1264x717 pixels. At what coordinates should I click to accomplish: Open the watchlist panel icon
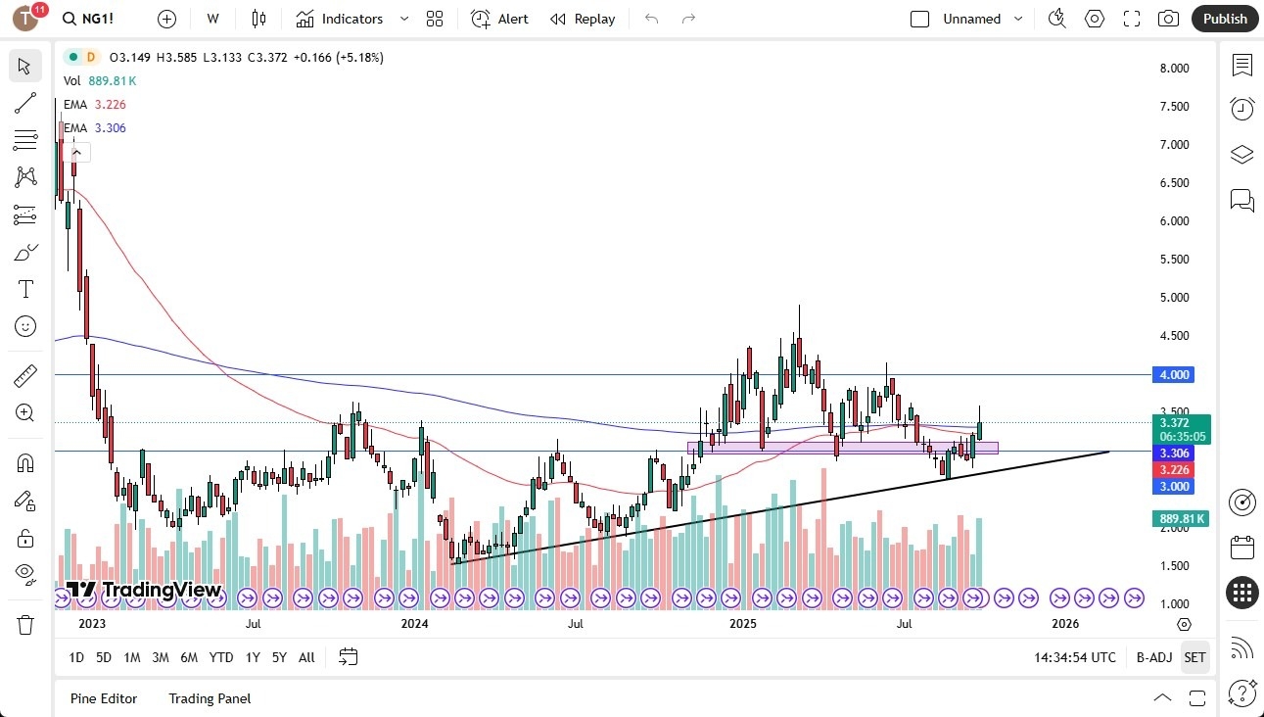coord(1242,66)
